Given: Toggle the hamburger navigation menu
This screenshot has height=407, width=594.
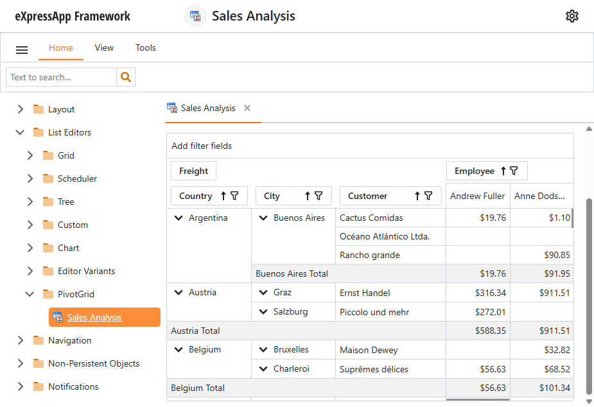Looking at the screenshot, I should [x=22, y=50].
